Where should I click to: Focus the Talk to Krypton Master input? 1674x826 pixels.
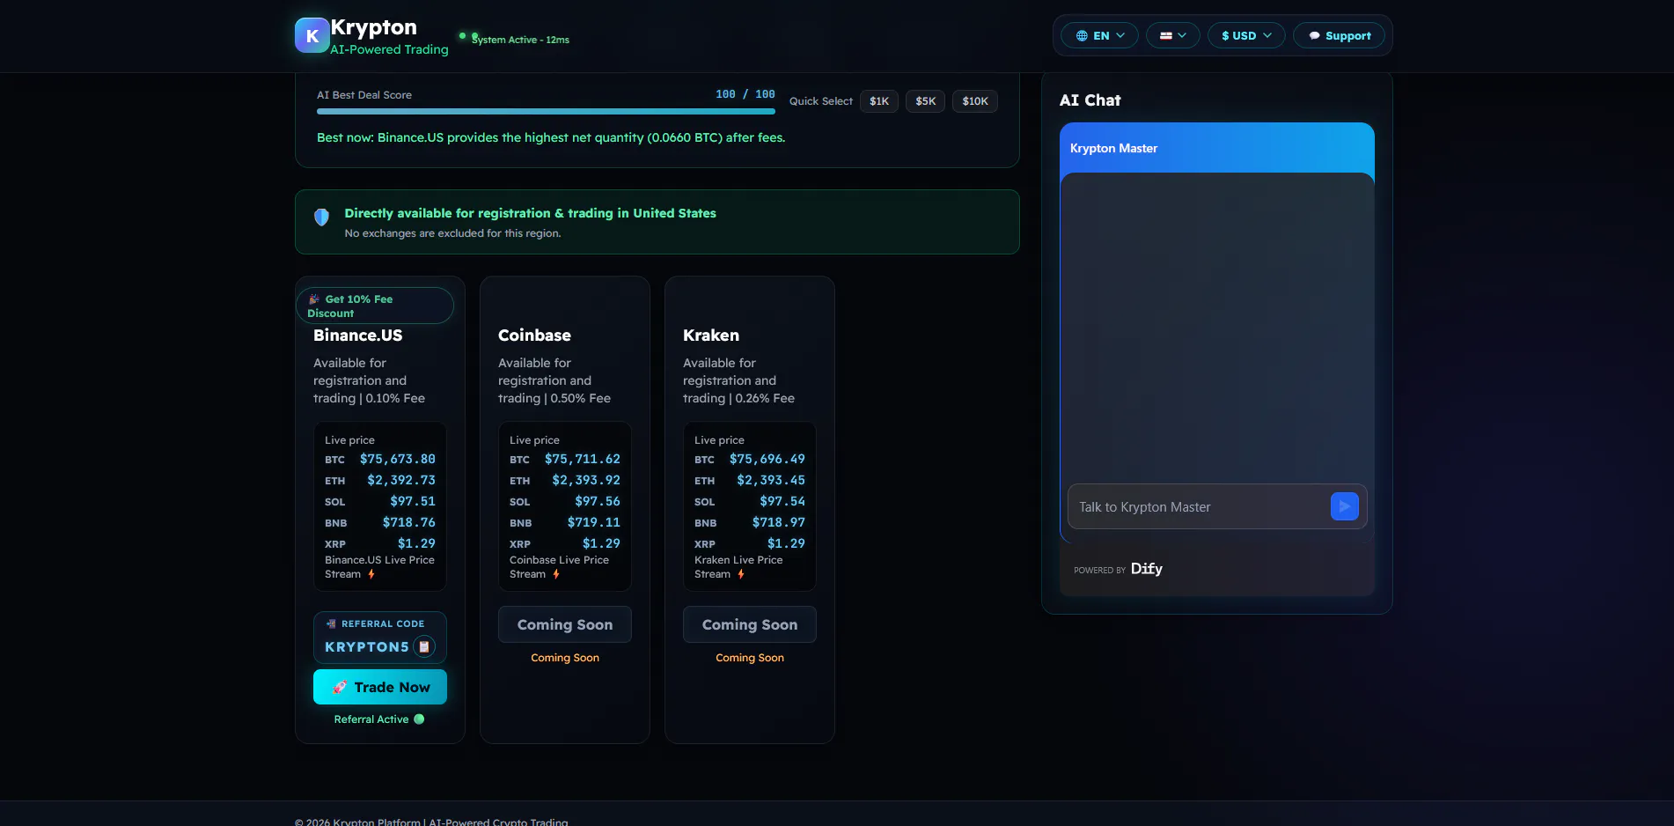pyautogui.click(x=1199, y=506)
